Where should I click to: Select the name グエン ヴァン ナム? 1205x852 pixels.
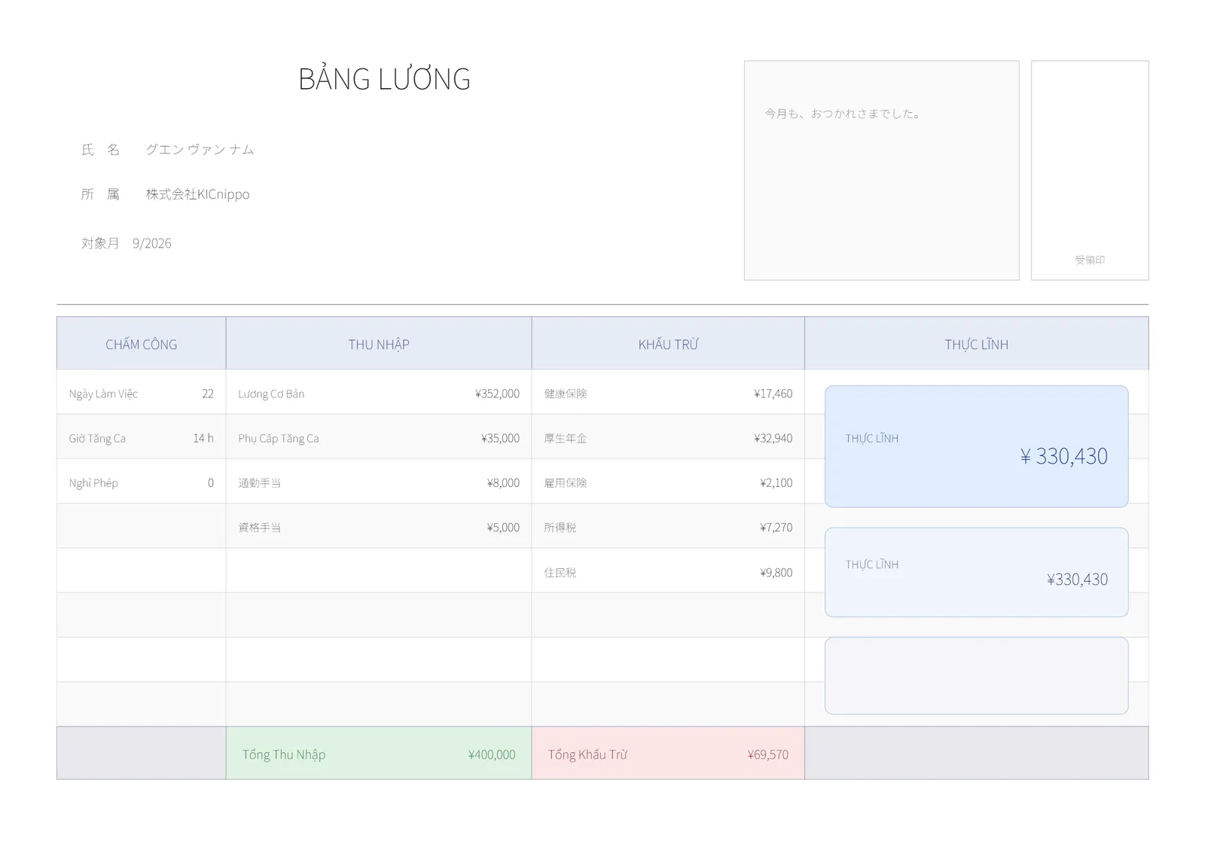[x=200, y=150]
